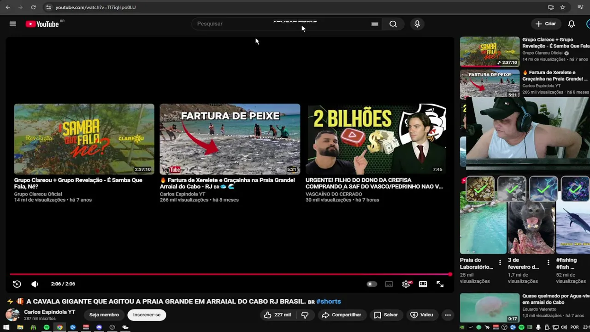Open Carlos Espindola YT channel name
Screen dimensions: 590x332
coord(49,312)
